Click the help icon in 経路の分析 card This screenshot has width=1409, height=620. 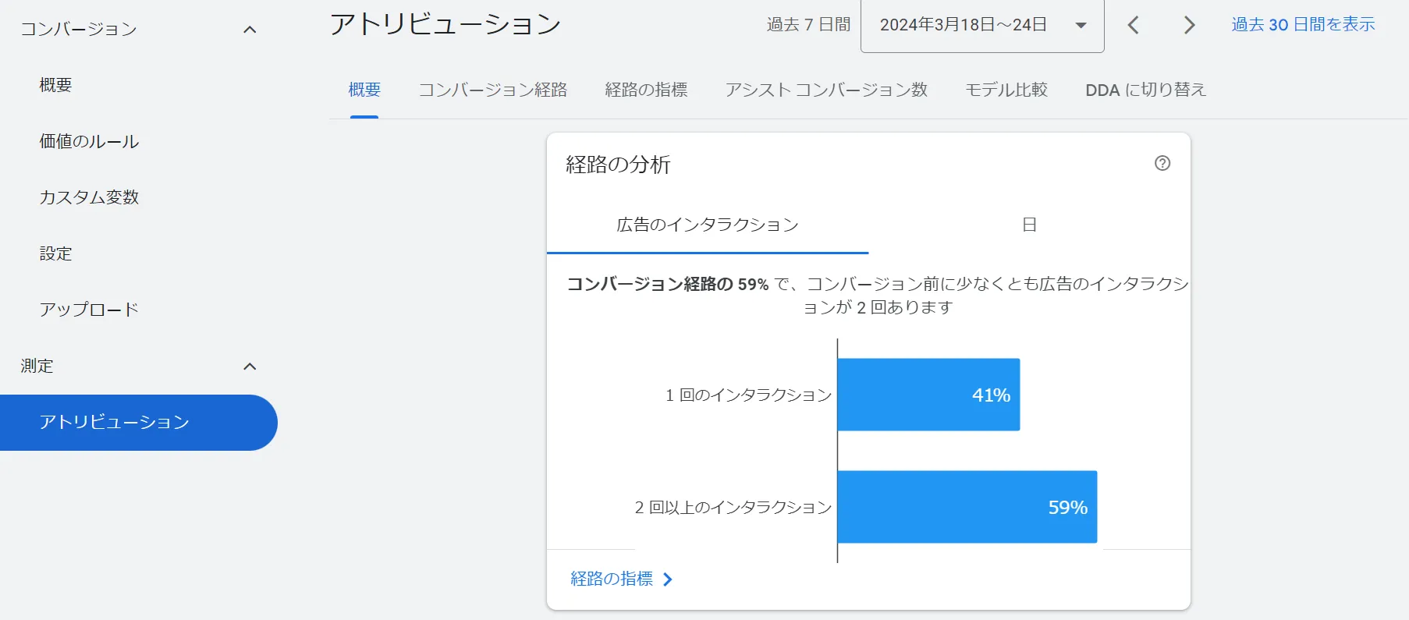tap(1162, 163)
